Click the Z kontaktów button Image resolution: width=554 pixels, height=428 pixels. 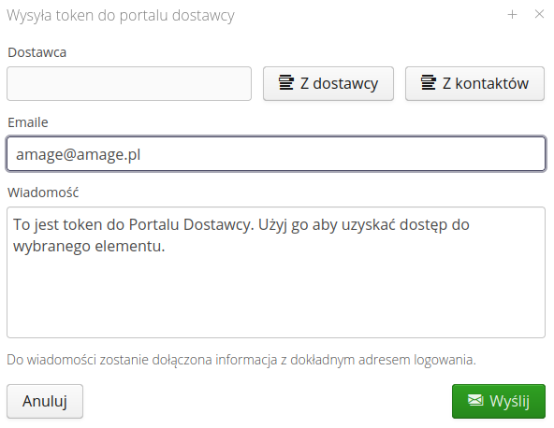tap(474, 83)
